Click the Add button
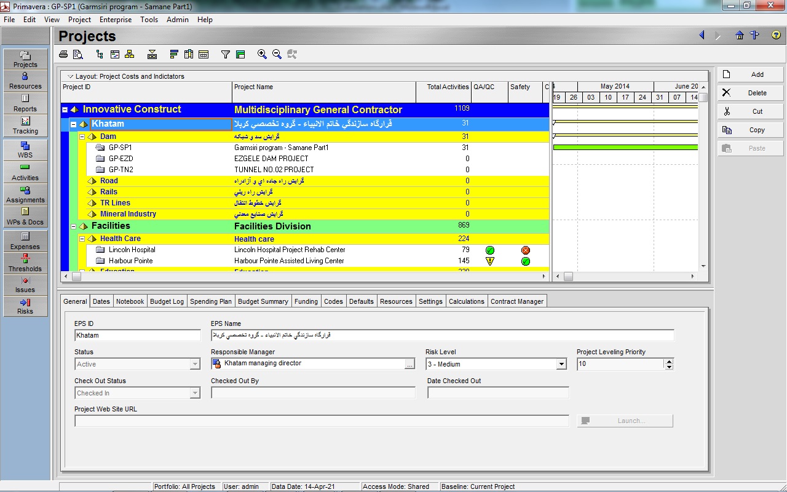This screenshot has height=492, width=787. [751, 74]
